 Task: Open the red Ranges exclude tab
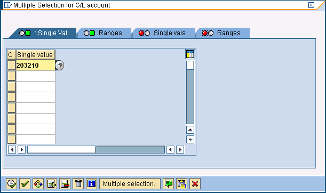click(222, 33)
